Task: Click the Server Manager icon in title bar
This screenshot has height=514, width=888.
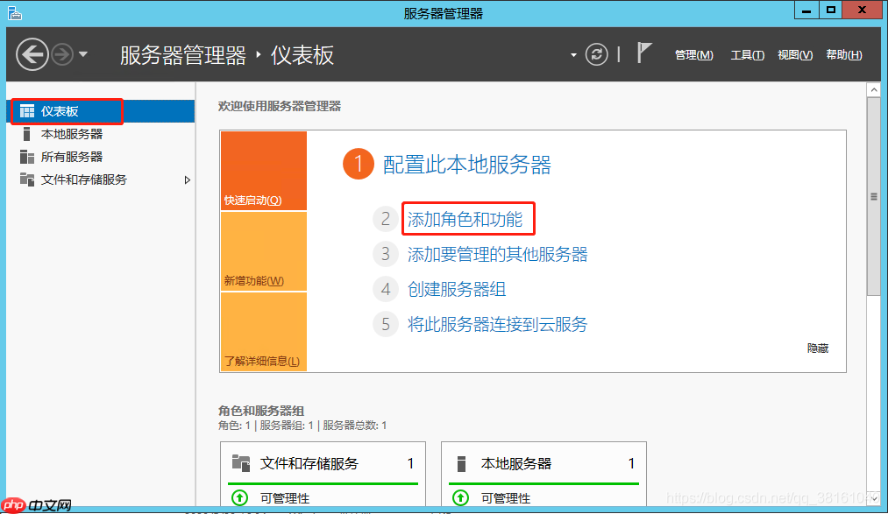Action: pyautogui.click(x=13, y=11)
